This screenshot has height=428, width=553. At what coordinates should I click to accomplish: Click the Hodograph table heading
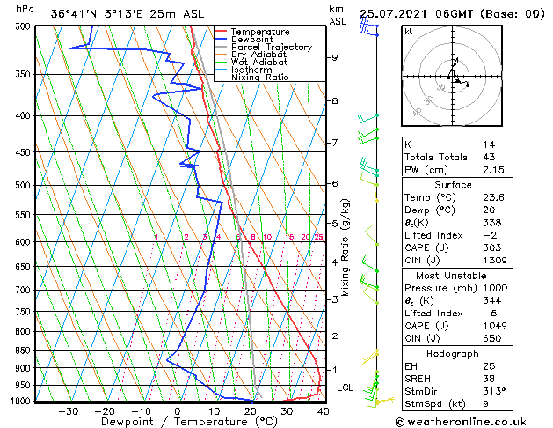453,354
